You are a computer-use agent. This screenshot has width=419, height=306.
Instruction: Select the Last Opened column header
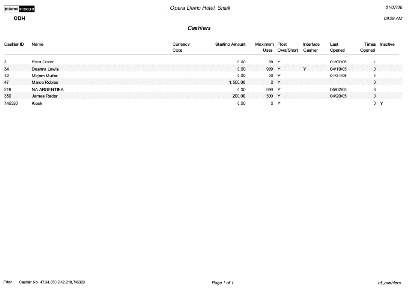pos(337,47)
